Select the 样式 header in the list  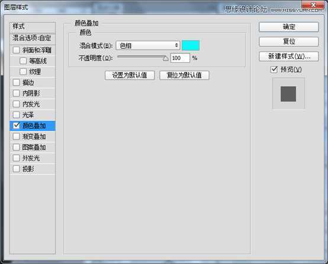[x=33, y=27]
